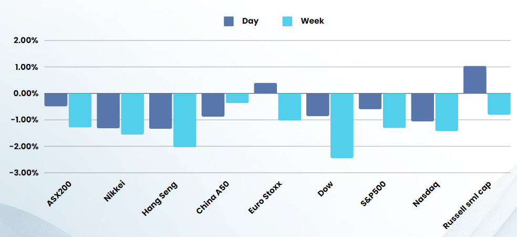Screen dimensions: 517x237
Task: Click the 0.00% y-axis label
Action: click(23, 94)
